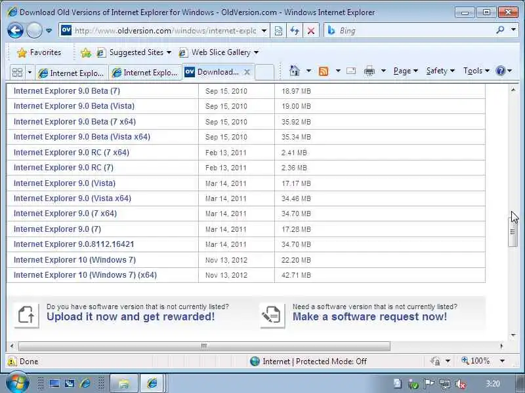Open Internet Explorer 9.0 (Vista x64) link

(72, 198)
